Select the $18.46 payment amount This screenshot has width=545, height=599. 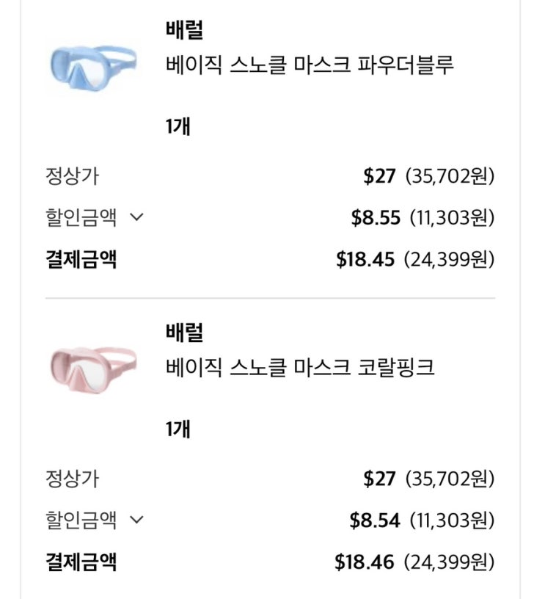pos(365,563)
